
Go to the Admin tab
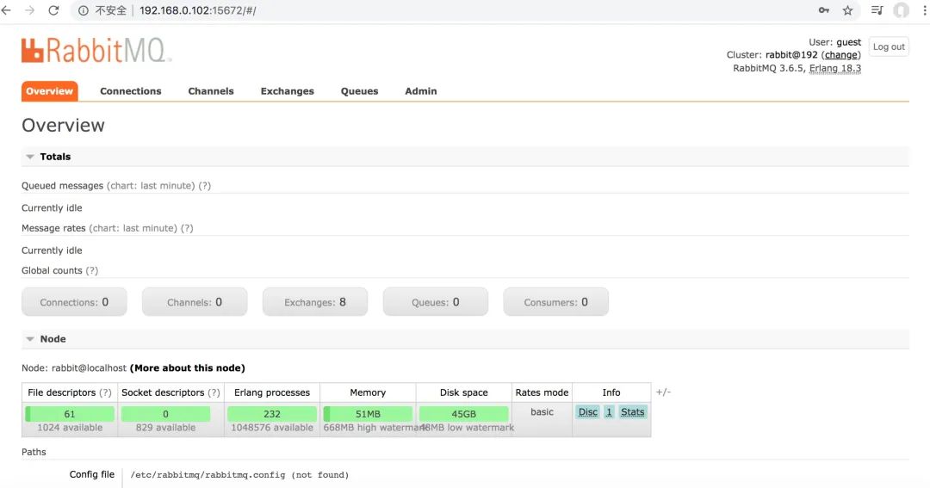click(x=420, y=91)
